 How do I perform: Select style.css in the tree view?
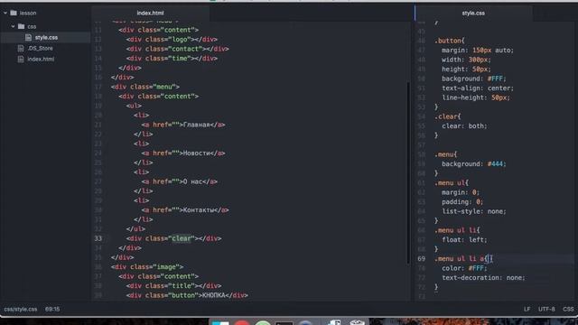(46, 38)
